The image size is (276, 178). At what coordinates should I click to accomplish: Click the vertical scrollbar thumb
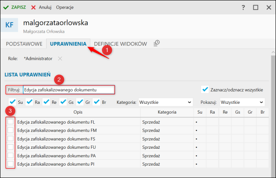tap(273, 116)
